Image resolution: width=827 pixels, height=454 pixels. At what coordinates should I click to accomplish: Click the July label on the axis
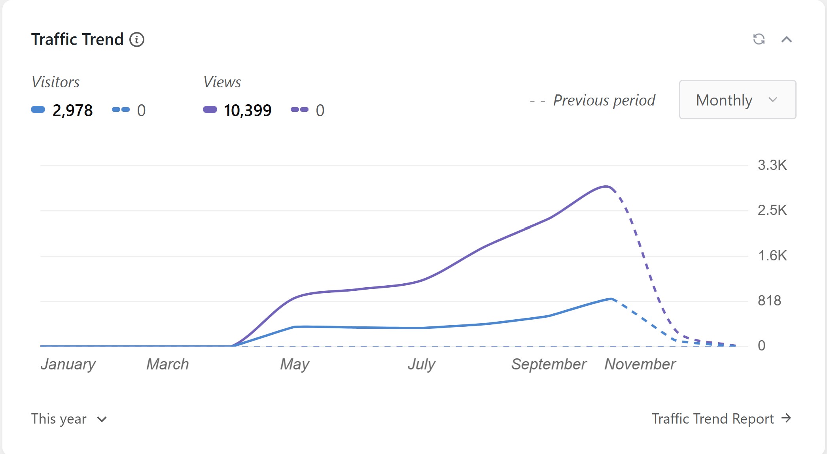click(422, 364)
